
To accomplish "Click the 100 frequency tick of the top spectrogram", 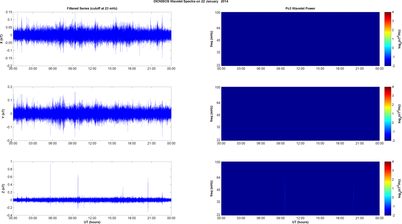I will tap(218, 13).
